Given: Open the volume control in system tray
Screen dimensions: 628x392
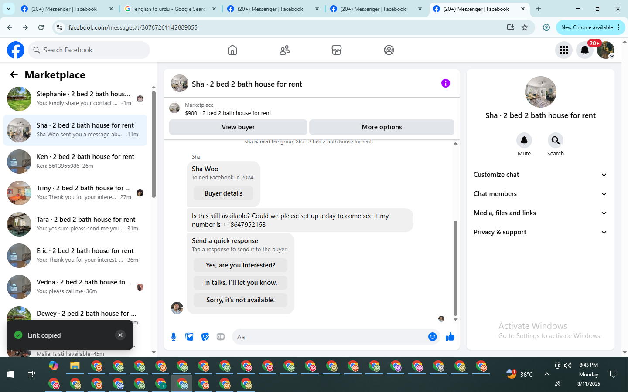Looking at the screenshot, I should (x=568, y=365).
